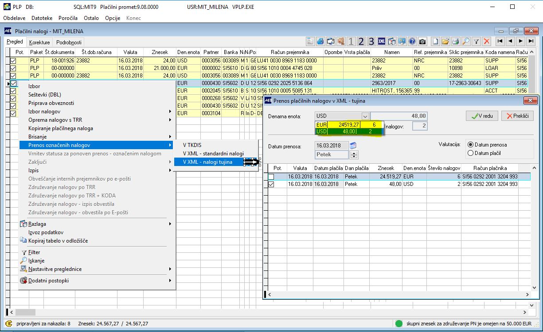Click the camera screenshot icon in toolbar

pyautogui.click(x=422, y=42)
